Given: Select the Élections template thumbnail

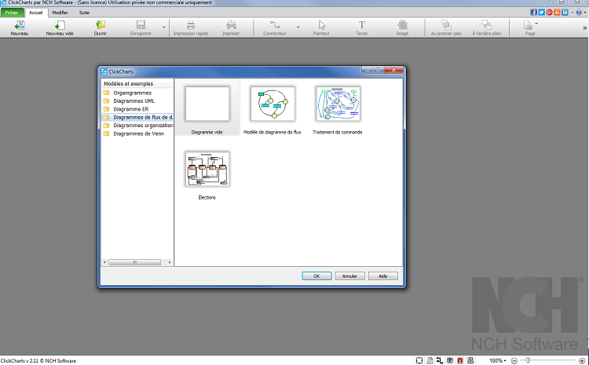Looking at the screenshot, I should click(x=207, y=169).
